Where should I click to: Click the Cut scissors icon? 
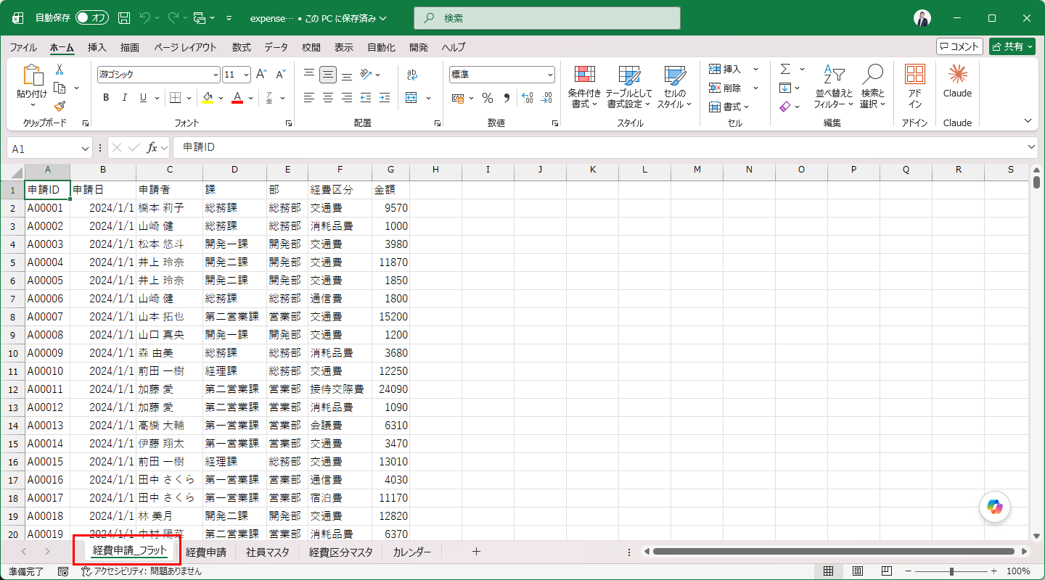(60, 70)
